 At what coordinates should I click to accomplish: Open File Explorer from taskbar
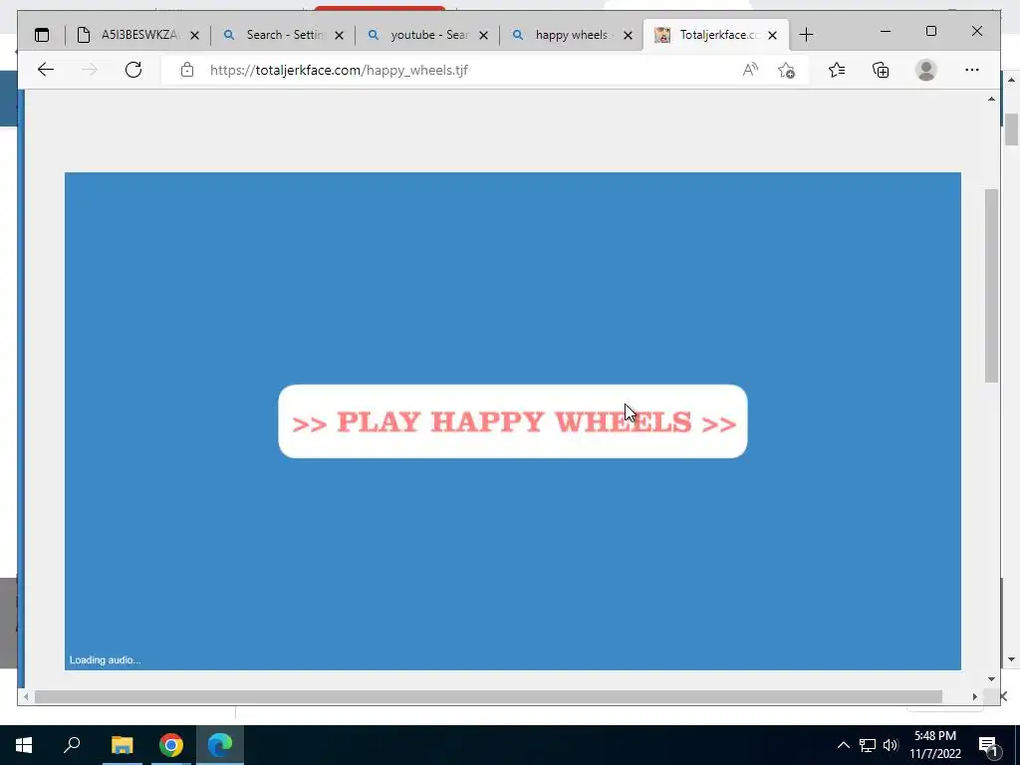[122, 745]
